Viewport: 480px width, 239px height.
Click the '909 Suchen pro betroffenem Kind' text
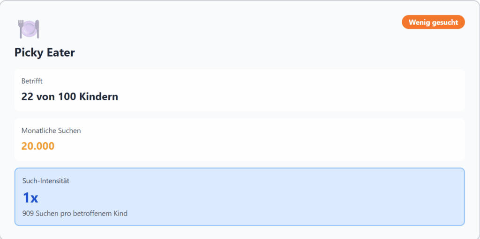tap(75, 213)
